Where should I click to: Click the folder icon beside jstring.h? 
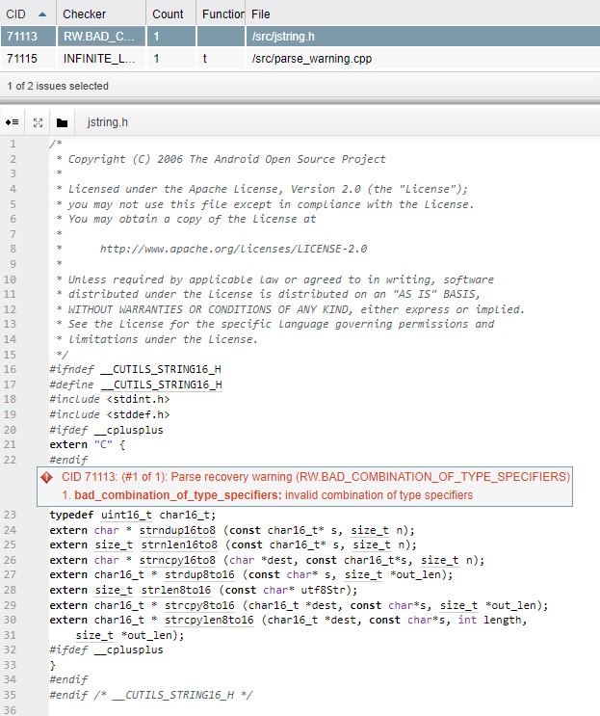click(x=63, y=122)
